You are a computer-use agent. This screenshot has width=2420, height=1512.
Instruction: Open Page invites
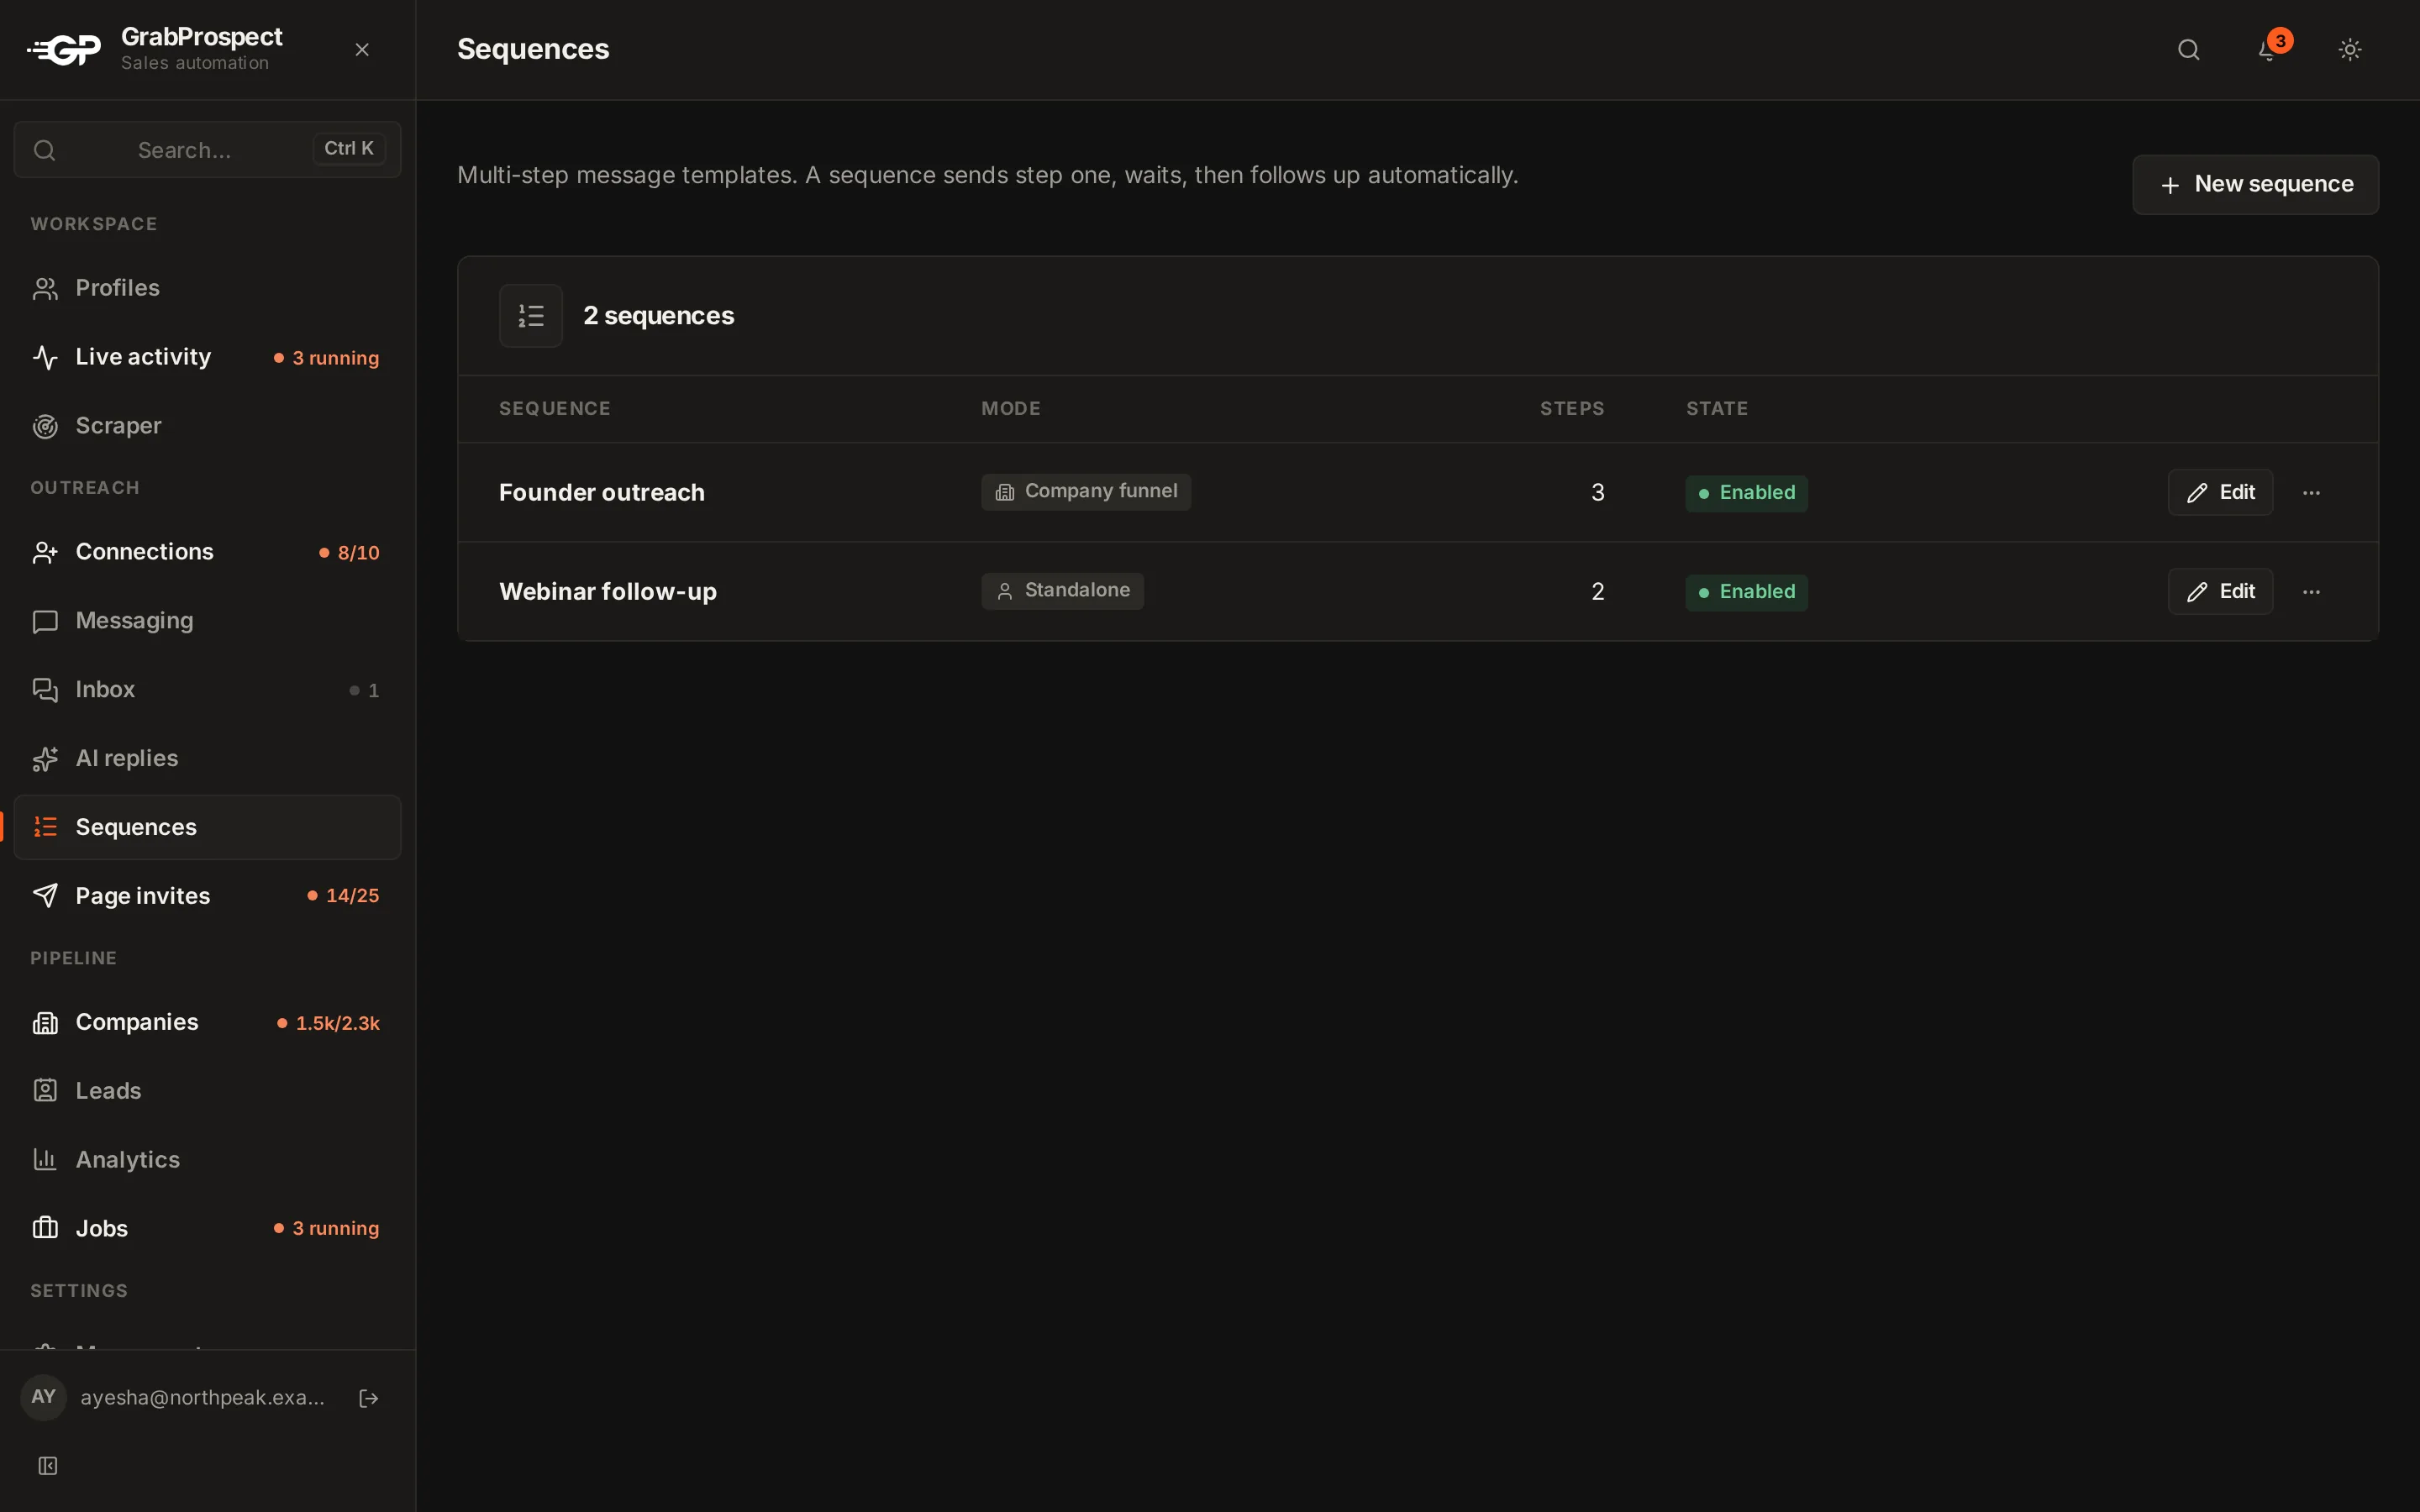207,896
